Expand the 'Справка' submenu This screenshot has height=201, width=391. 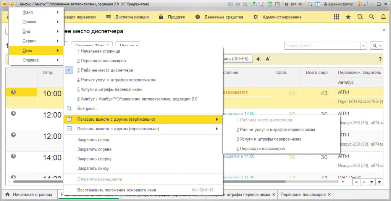(x=36, y=60)
